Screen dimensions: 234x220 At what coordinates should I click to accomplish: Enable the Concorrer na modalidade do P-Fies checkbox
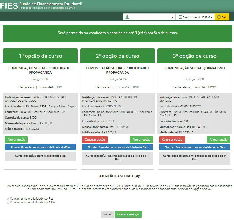tap(8, 203)
